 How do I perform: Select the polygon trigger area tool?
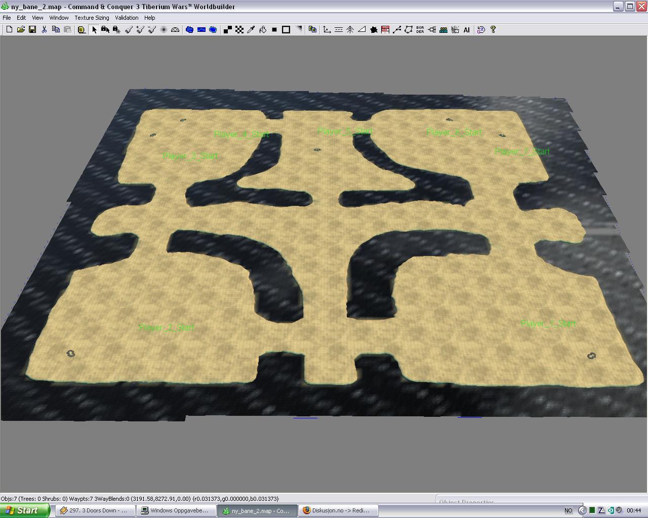click(x=409, y=30)
